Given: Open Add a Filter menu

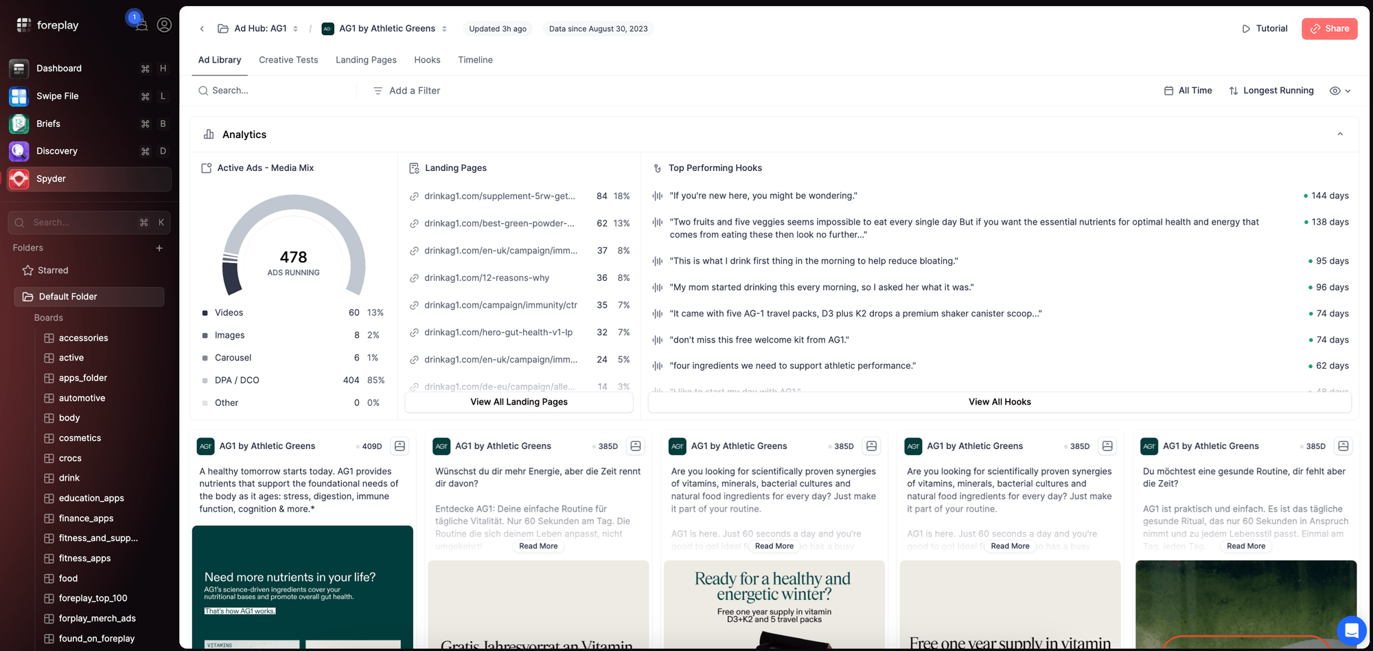Looking at the screenshot, I should [406, 91].
